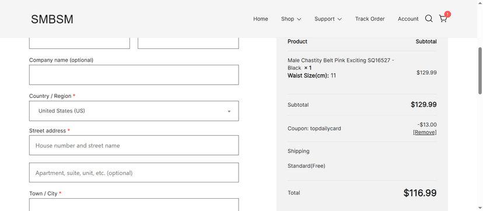Click the SMBSM site logo
Viewport: 483px width, 211px height.
(x=52, y=19)
